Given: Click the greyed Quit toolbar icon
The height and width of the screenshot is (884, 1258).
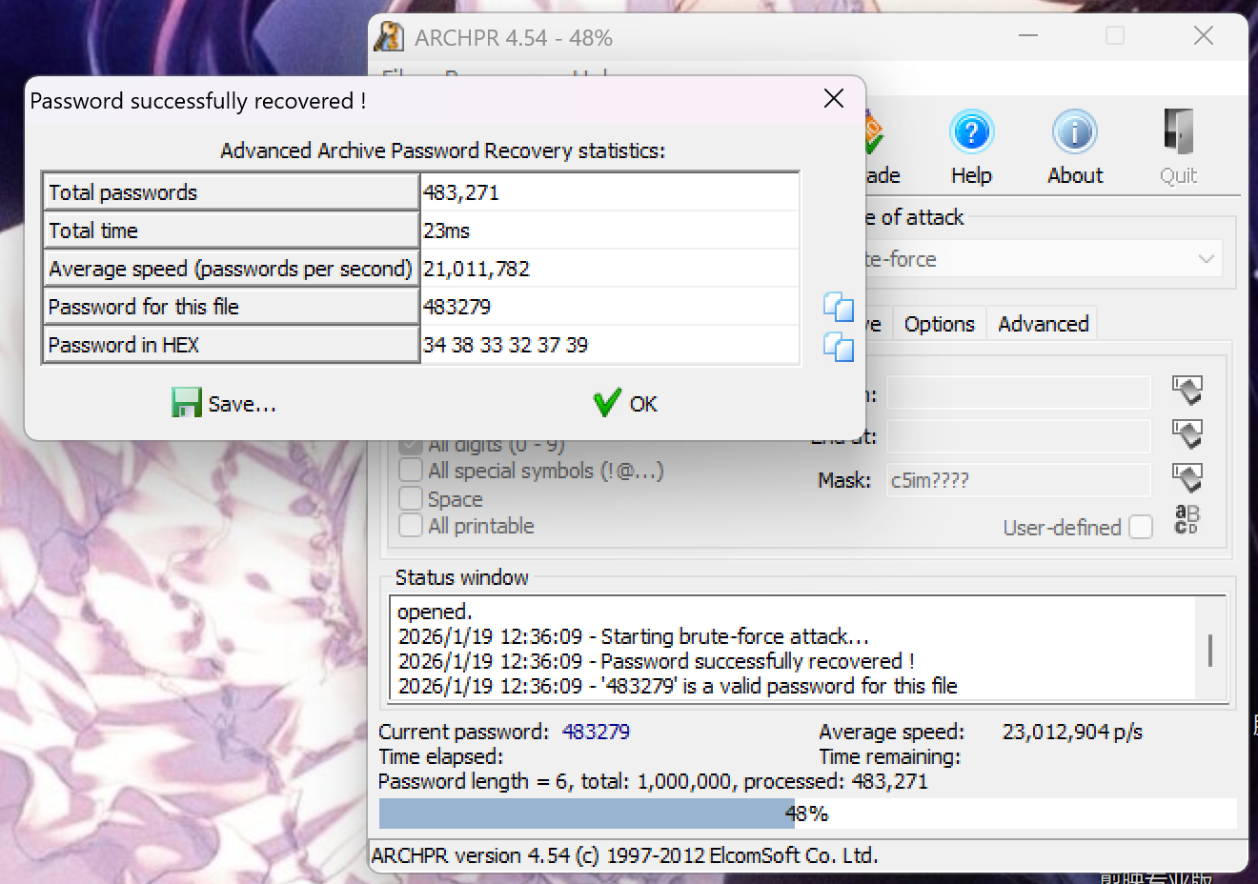Looking at the screenshot, I should (x=1178, y=147).
